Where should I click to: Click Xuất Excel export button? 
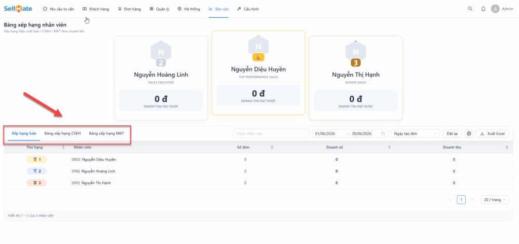[493, 134]
